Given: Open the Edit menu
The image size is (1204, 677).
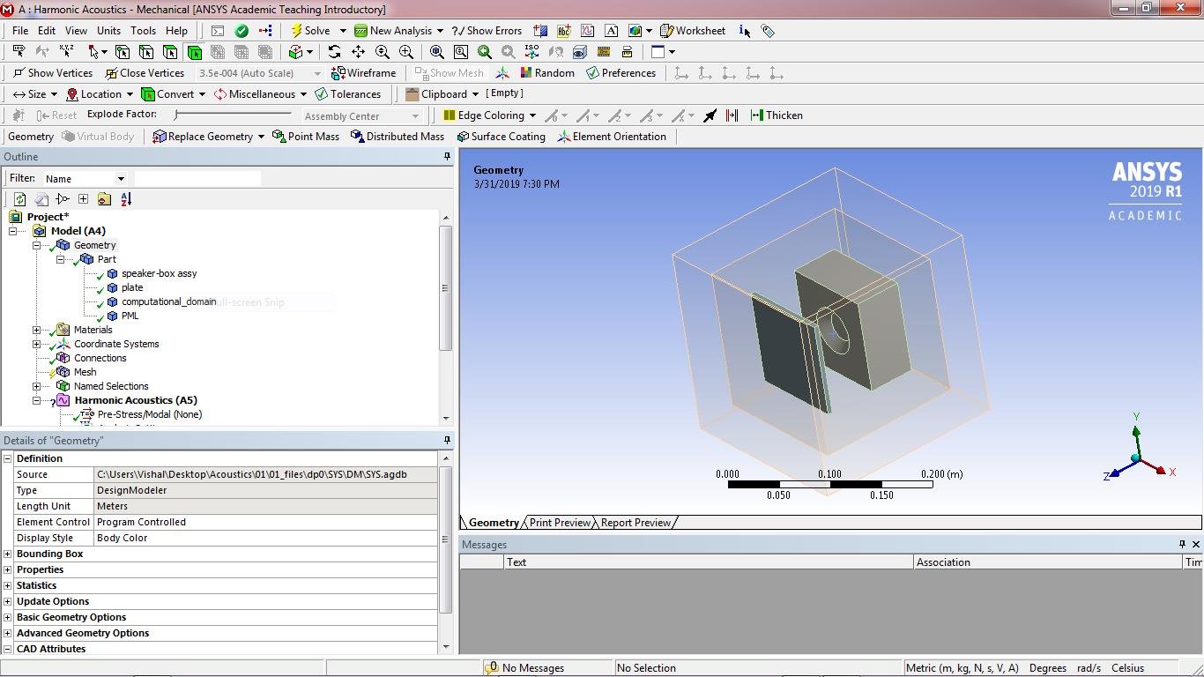Looking at the screenshot, I should (47, 31).
